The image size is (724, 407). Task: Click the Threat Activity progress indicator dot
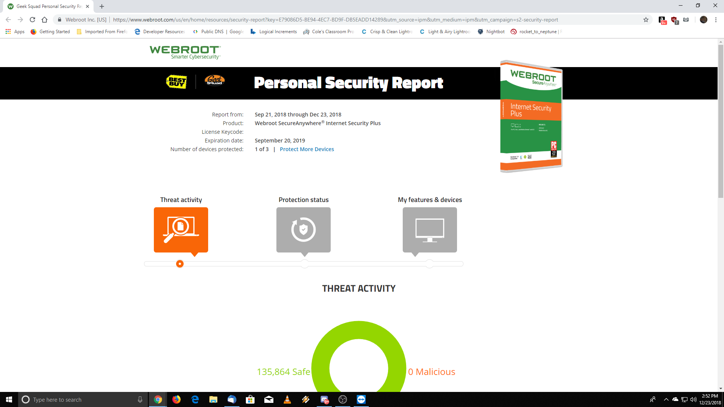pyautogui.click(x=180, y=264)
